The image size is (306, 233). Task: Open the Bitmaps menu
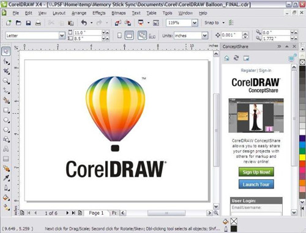coord(119,13)
